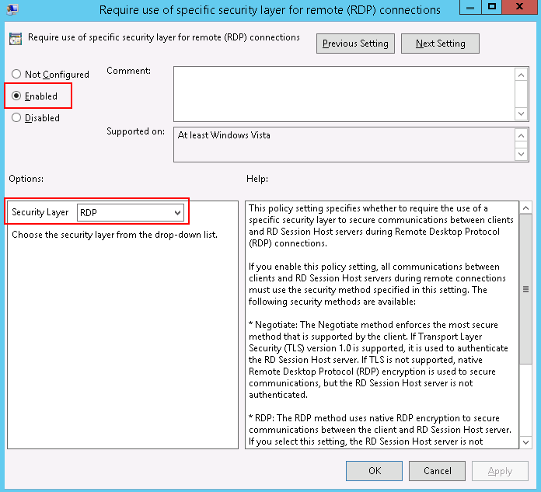
Task: Click the Supported on text field
Action: [x=344, y=145]
